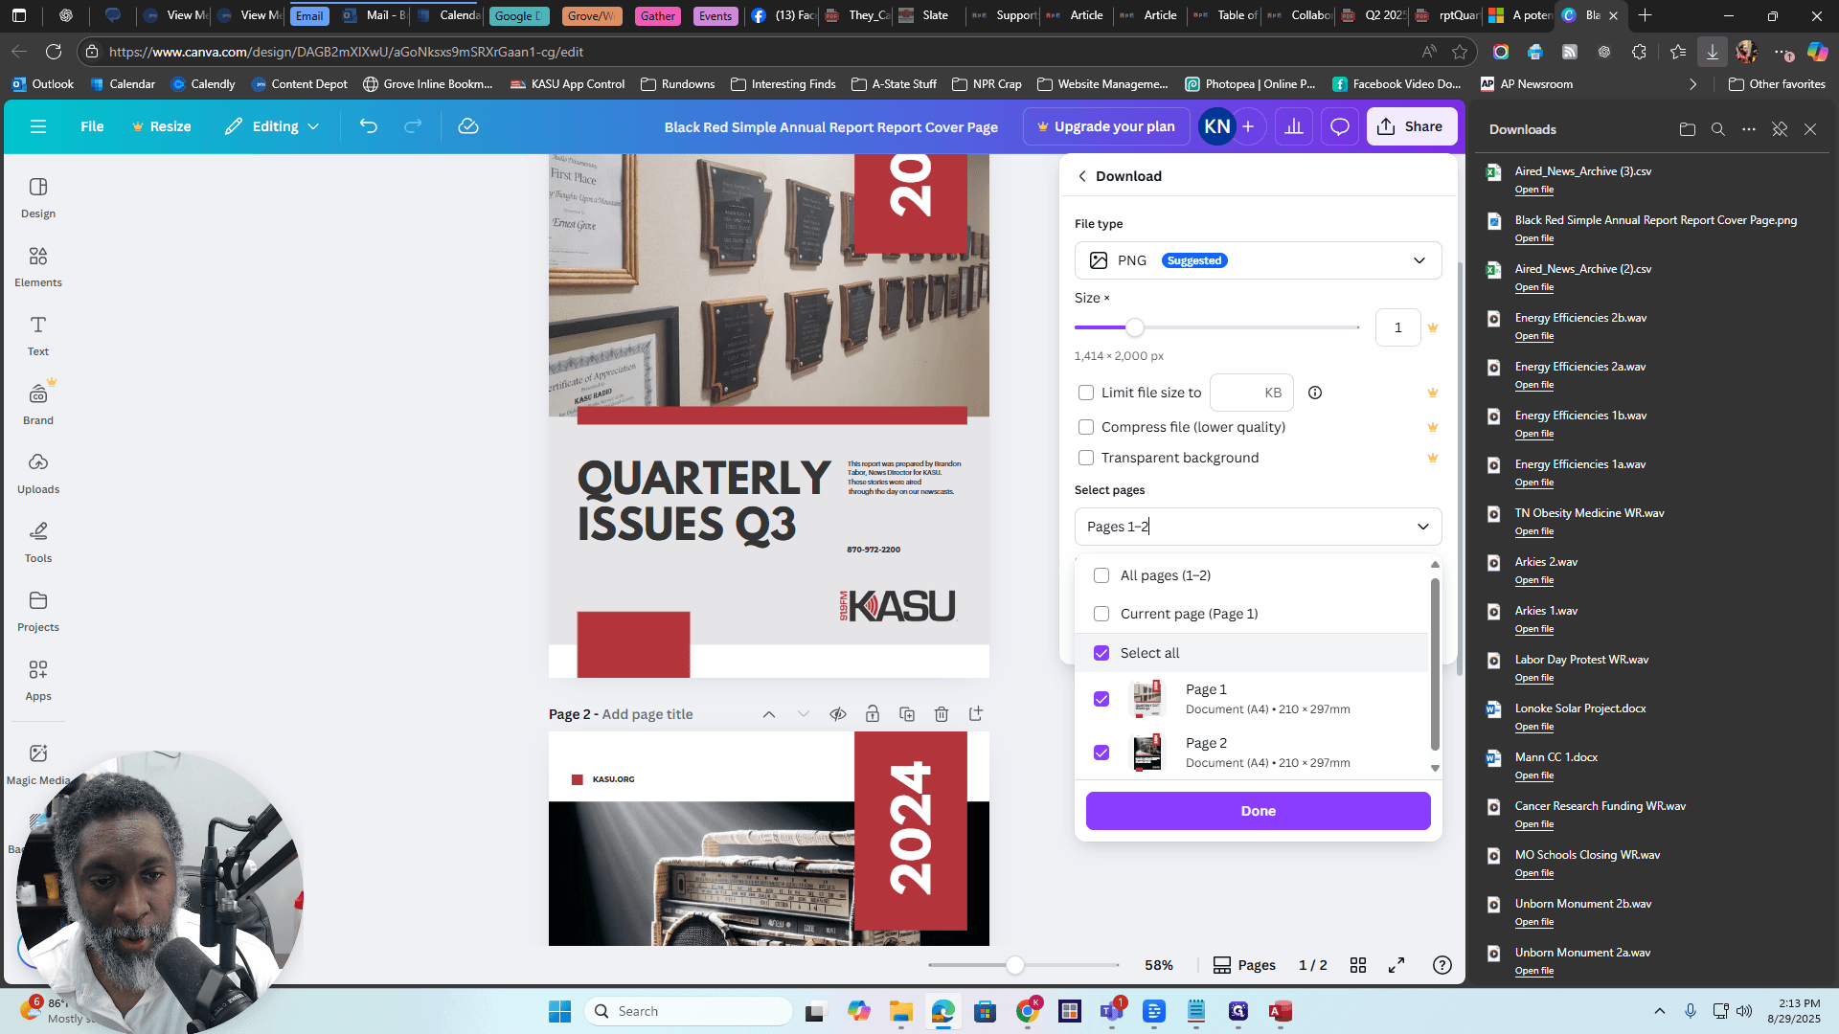Open grid view of pages
The image size is (1839, 1034).
tap(1358, 965)
